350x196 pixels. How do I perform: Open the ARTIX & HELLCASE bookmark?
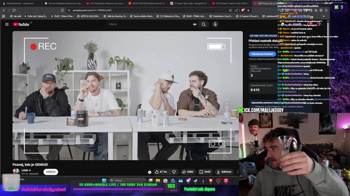click(x=88, y=16)
